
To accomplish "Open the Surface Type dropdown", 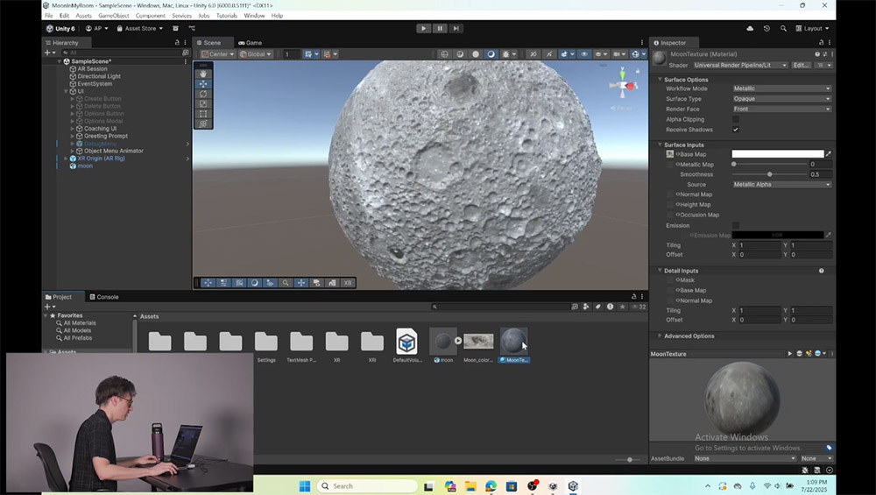I will click(781, 99).
